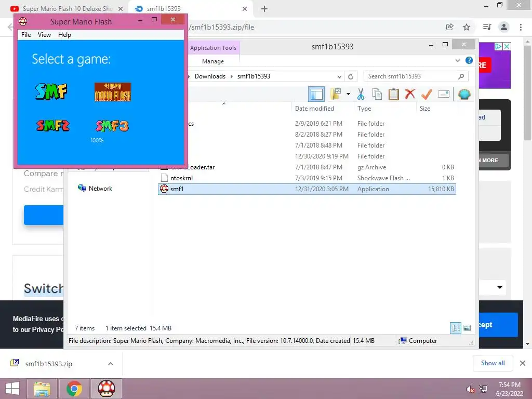This screenshot has width=532, height=399.
Task: Select the ntoskrnl Shockwave Flash file
Action: (x=307, y=178)
